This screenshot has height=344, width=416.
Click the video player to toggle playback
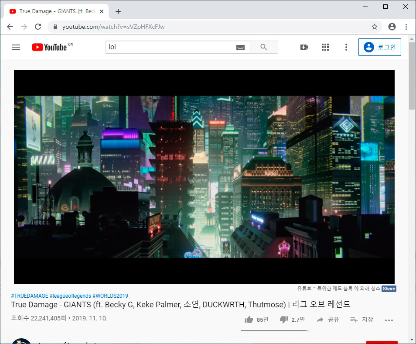coord(204,177)
